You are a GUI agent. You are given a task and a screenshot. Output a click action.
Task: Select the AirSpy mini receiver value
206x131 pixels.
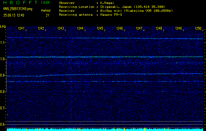[x=137, y=11]
